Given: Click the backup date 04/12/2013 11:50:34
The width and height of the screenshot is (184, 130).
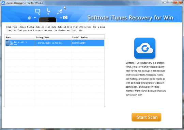Looking at the screenshot, I should pyautogui.click(x=50, y=43).
